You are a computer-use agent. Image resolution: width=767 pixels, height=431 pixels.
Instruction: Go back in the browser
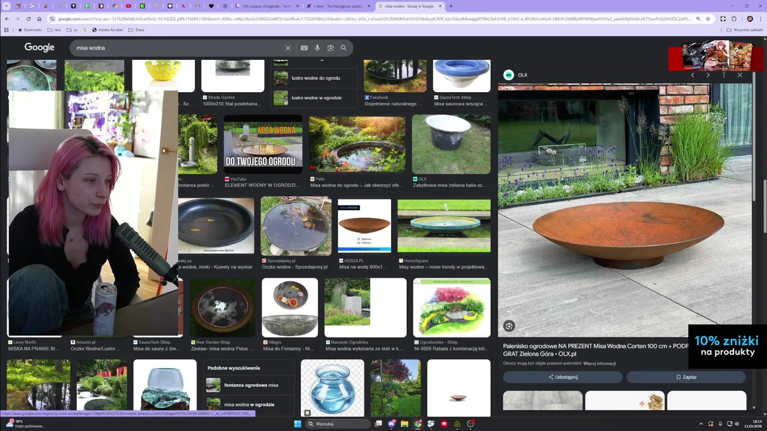click(x=7, y=19)
